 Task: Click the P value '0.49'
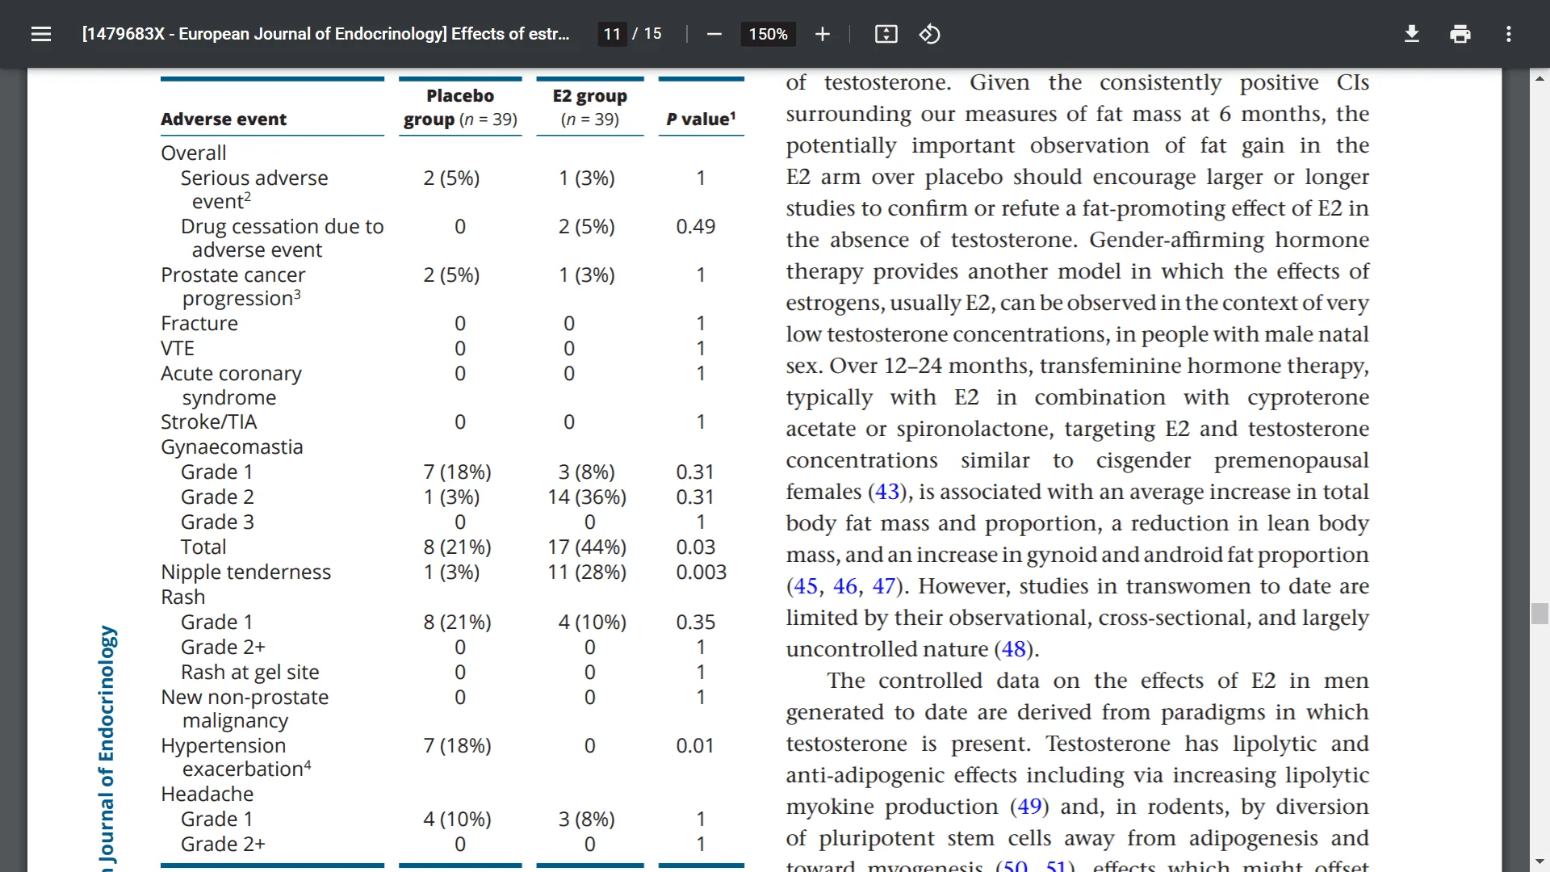(696, 227)
